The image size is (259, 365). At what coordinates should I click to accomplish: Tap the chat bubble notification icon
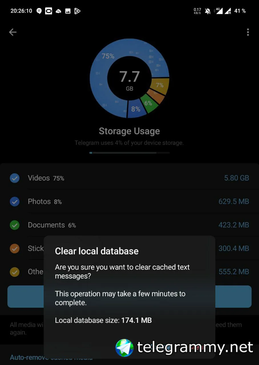[39, 11]
